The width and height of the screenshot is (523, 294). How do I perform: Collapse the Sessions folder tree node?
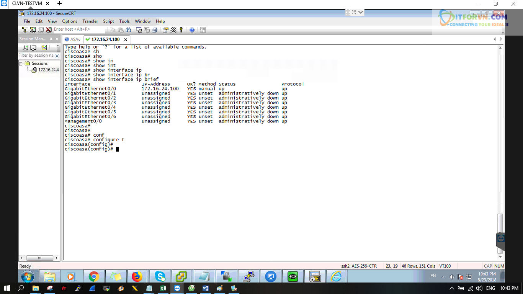click(21, 64)
